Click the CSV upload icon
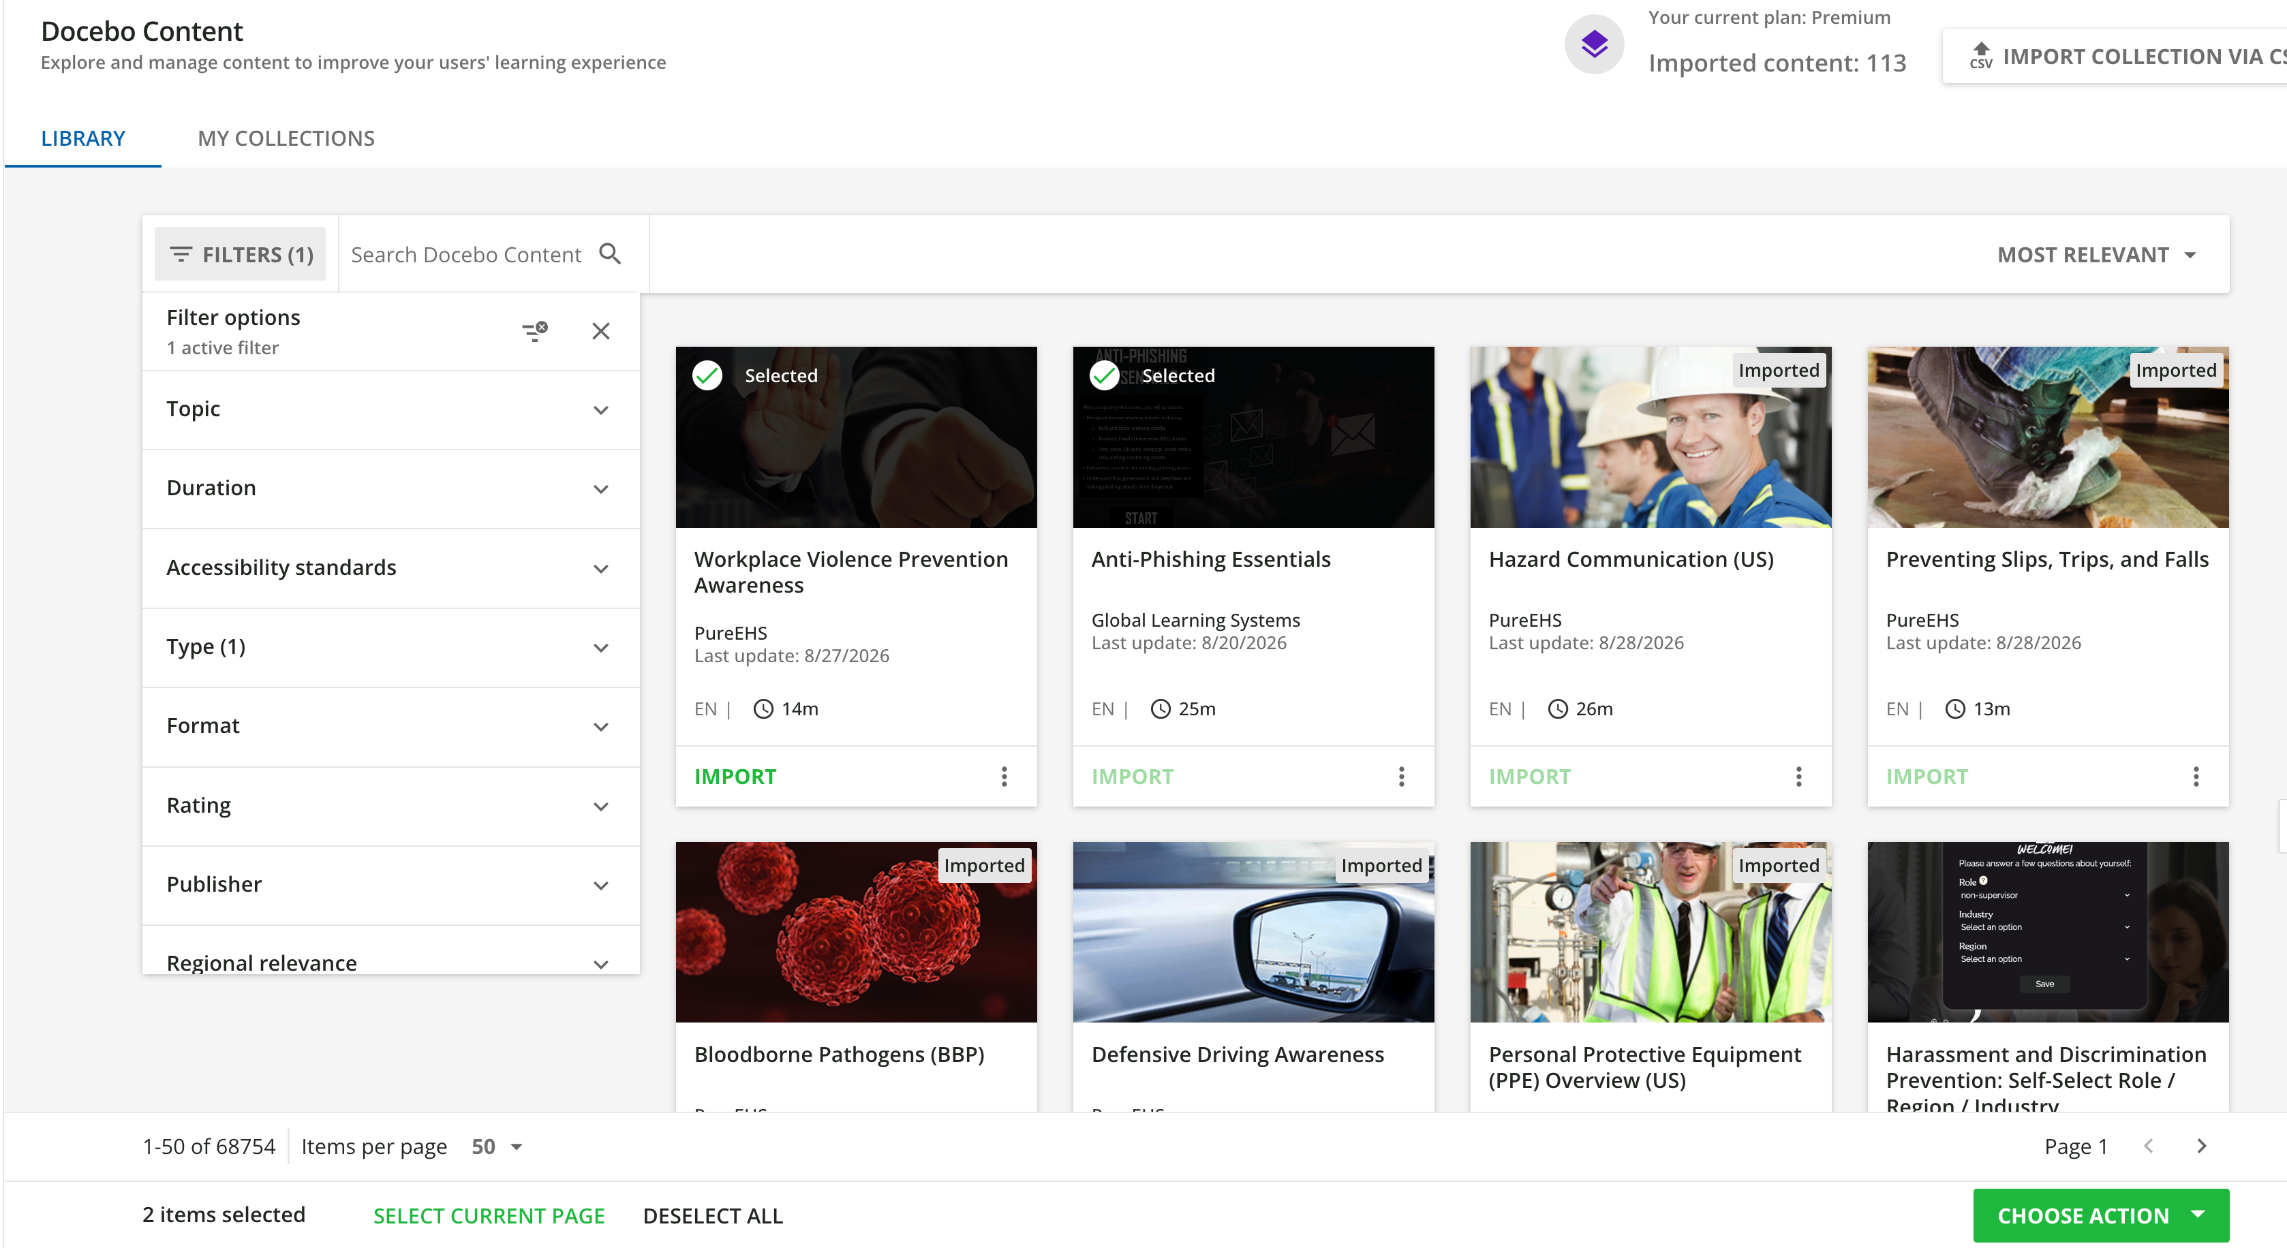 click(x=1981, y=56)
